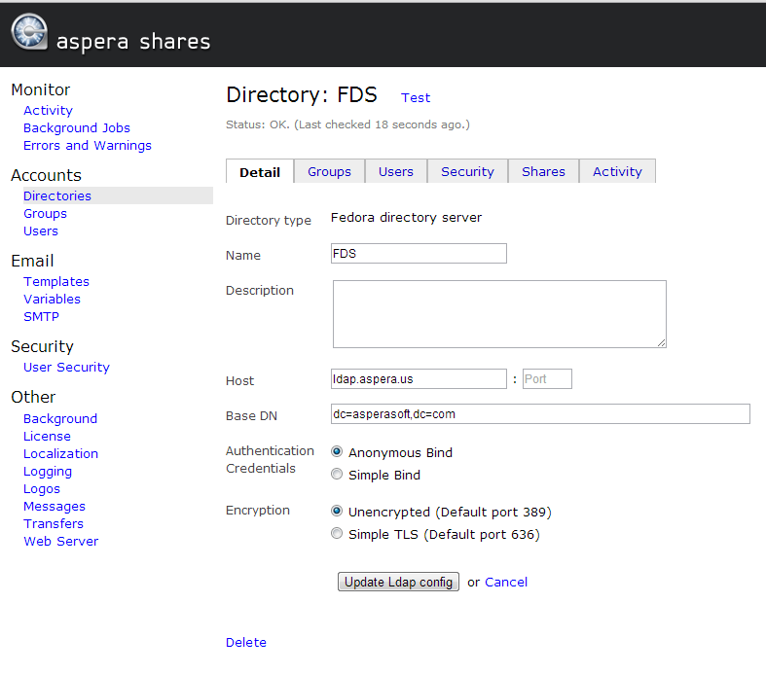
Task: Switch to the Shares tab
Action: 543,172
